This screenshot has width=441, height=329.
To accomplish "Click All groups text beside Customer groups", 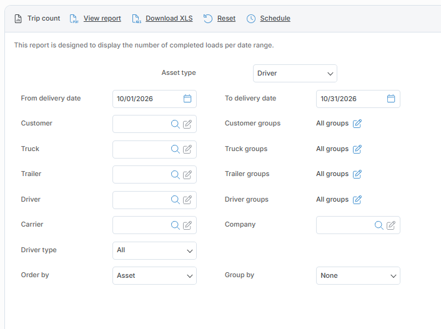I will pyautogui.click(x=332, y=123).
